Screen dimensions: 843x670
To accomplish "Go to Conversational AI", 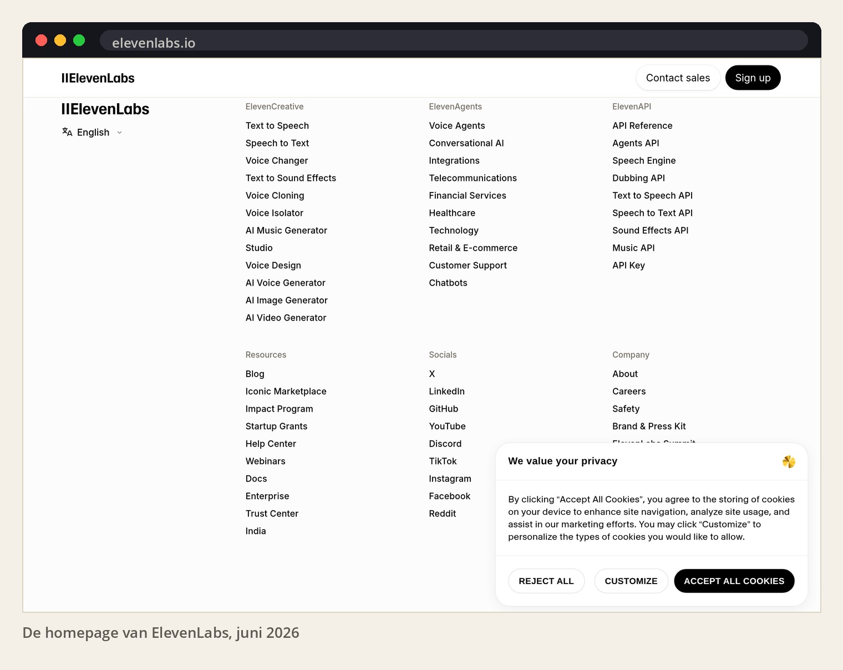I will [x=466, y=143].
